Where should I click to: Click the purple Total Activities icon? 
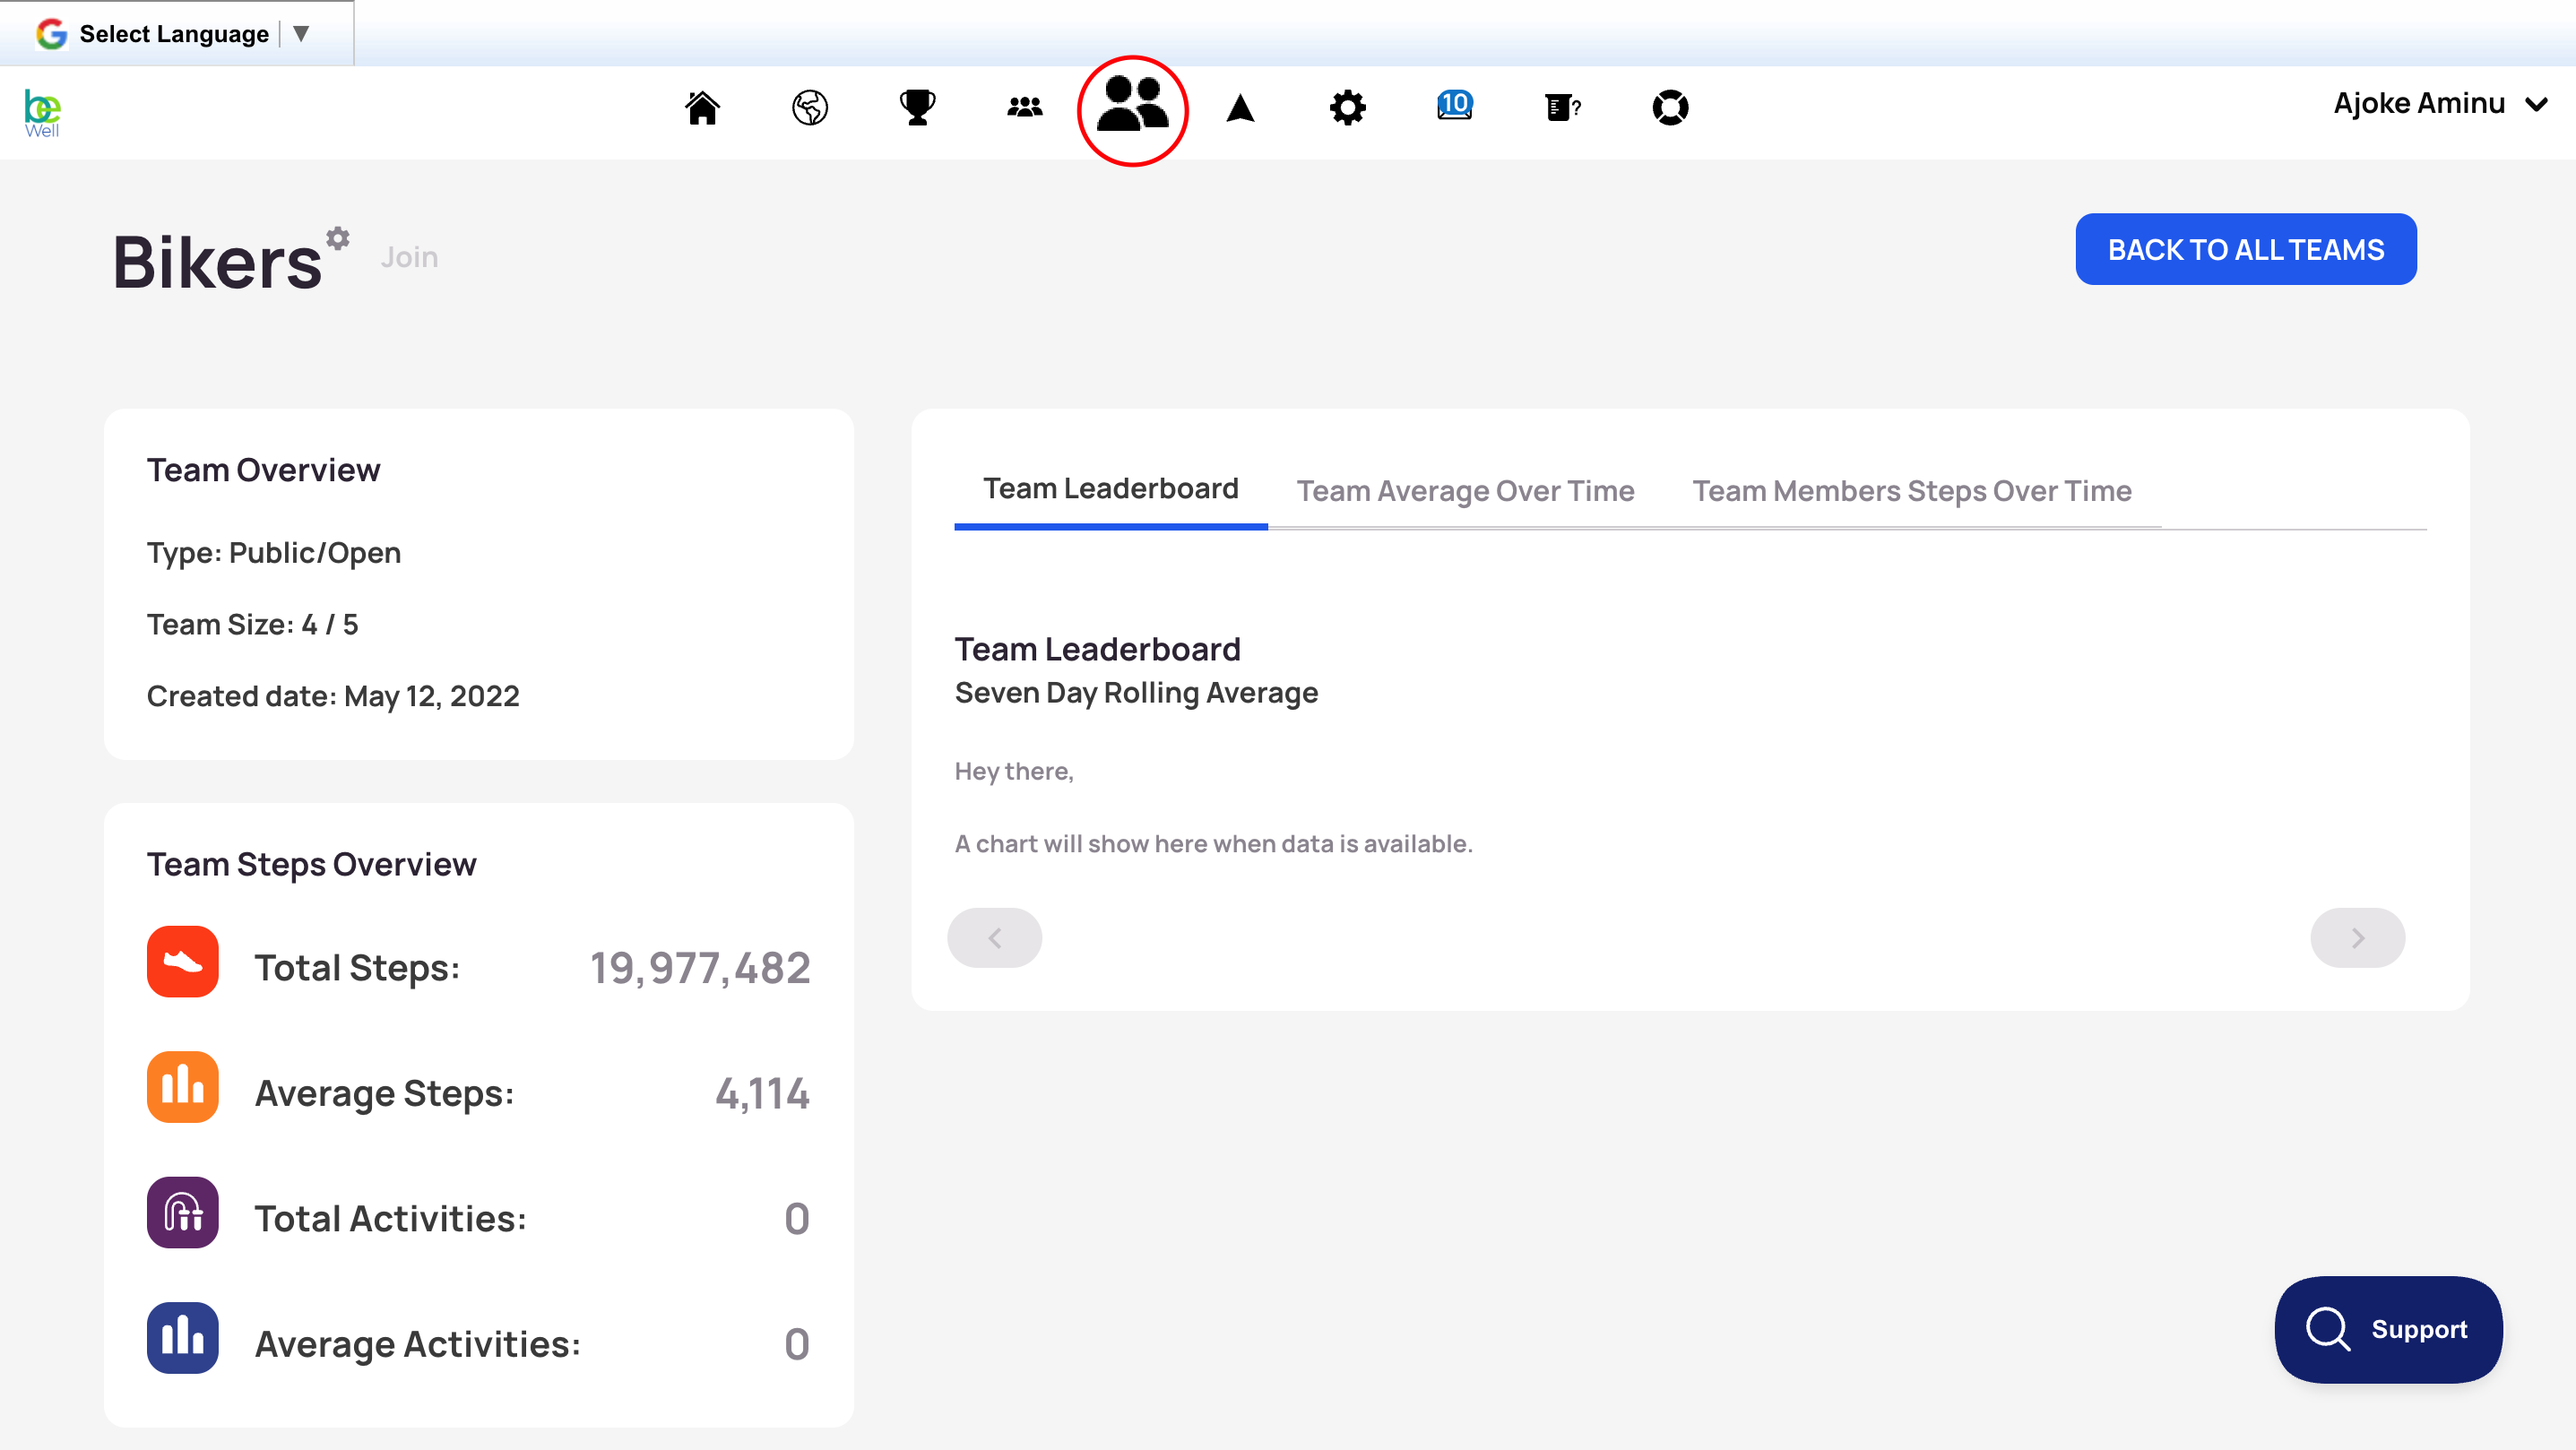point(183,1213)
